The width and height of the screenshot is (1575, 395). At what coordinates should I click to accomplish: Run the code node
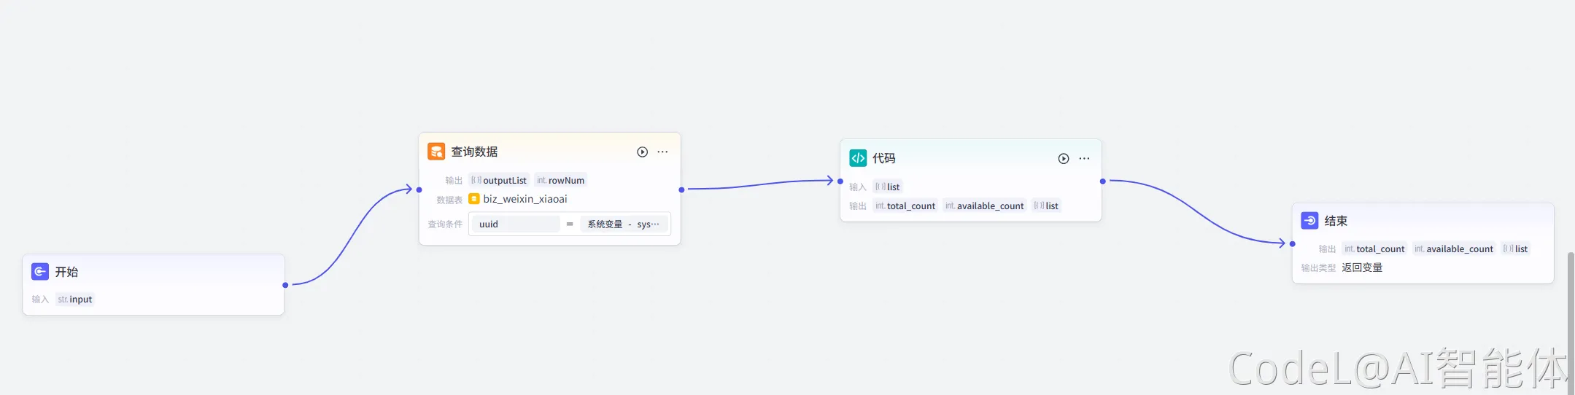(1064, 159)
